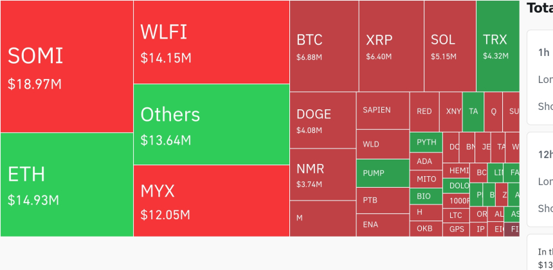Open the SAPIEN heatmap tile

click(x=383, y=111)
